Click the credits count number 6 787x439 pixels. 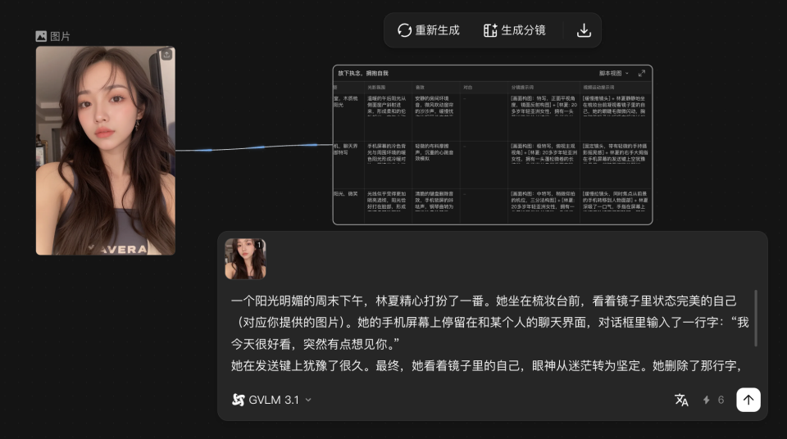[721, 400]
